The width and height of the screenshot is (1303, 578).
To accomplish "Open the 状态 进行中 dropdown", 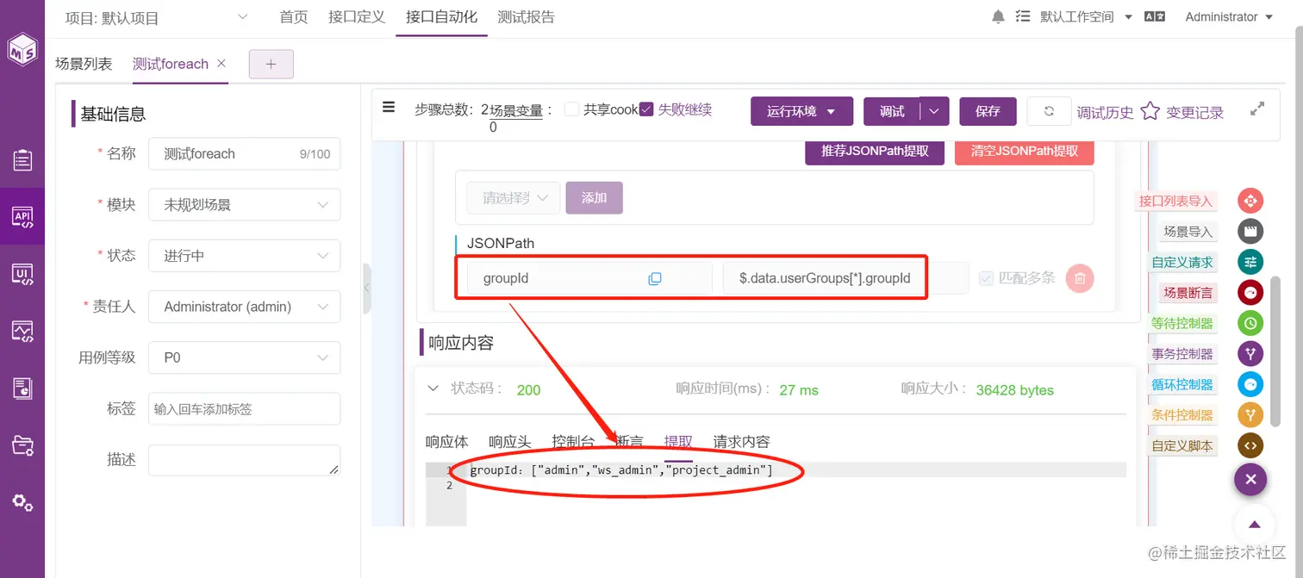I will tap(244, 256).
